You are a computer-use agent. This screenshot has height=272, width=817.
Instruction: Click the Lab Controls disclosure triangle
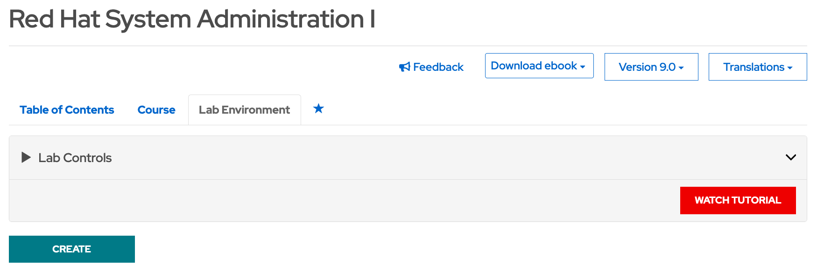click(x=26, y=157)
